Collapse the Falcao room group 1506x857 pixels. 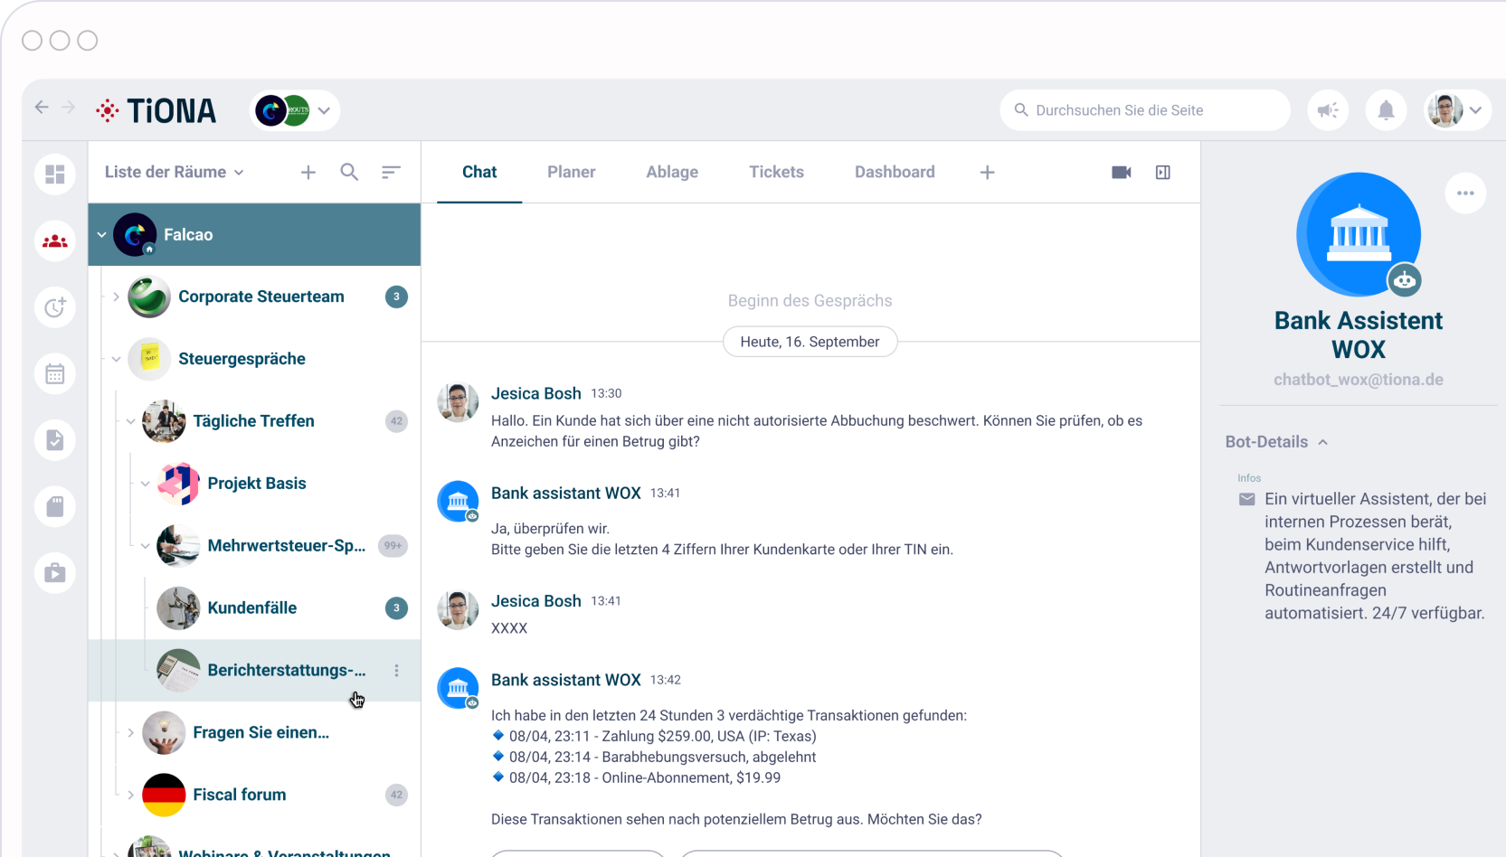click(x=101, y=234)
